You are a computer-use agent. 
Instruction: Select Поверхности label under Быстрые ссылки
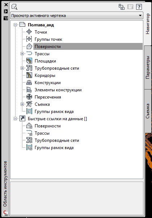pos(48,126)
